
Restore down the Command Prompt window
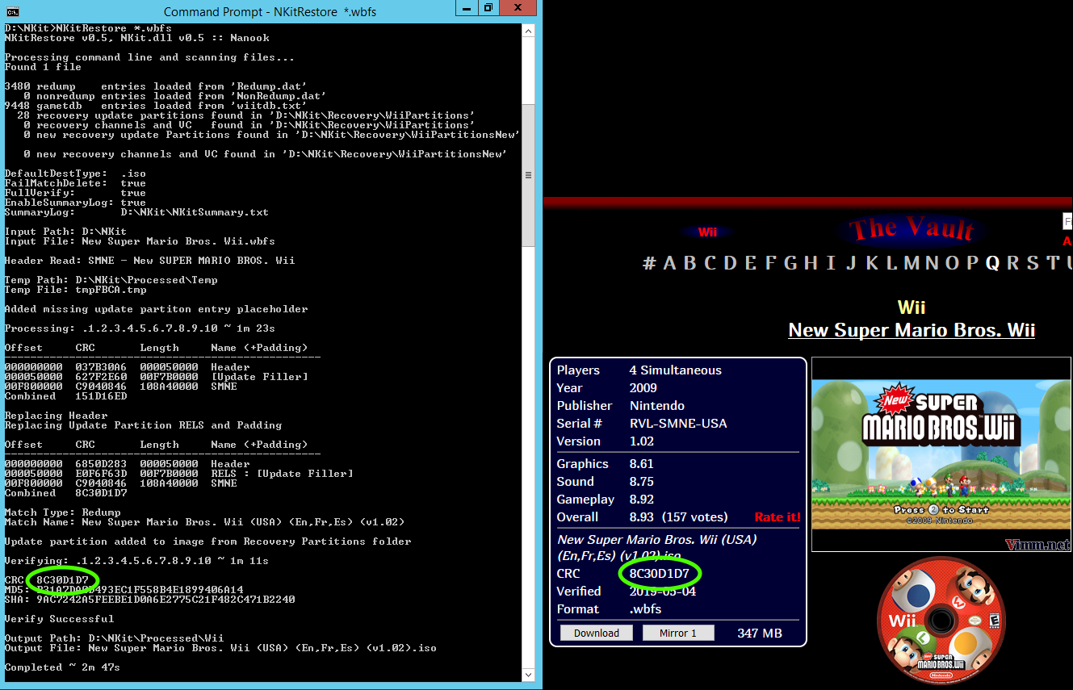489,8
